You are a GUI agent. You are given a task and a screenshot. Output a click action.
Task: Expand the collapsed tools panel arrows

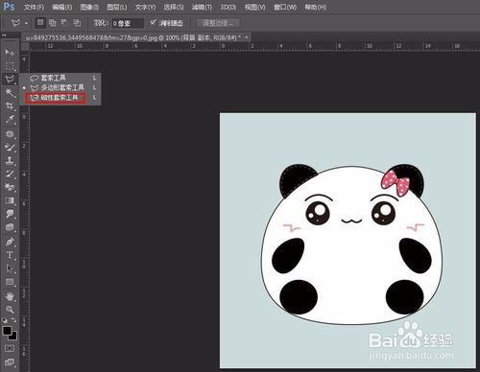tap(4, 35)
